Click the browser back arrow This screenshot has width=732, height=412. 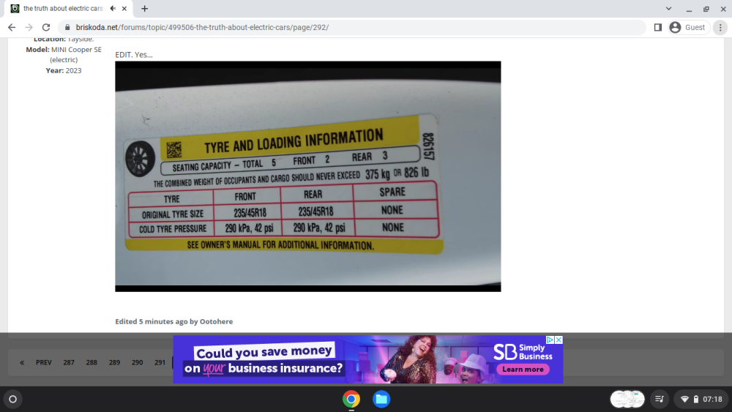pos(12,28)
